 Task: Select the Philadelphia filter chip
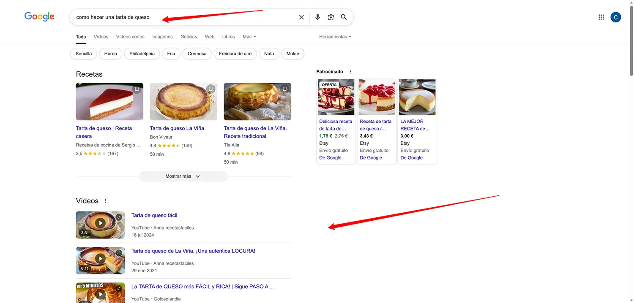142,54
